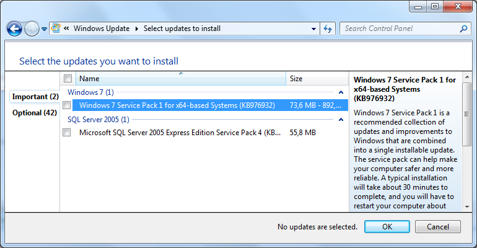Click the description pane scroll-down arrow

pyautogui.click(x=467, y=207)
